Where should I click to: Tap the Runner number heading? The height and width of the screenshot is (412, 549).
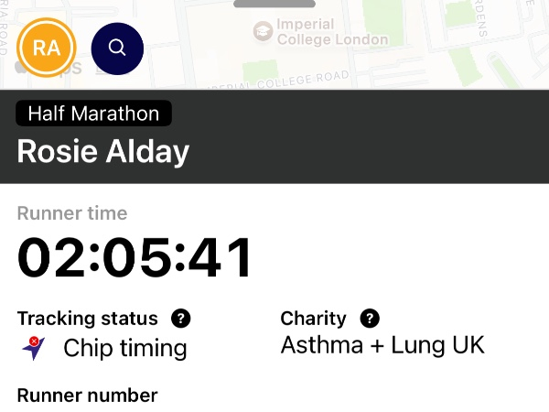point(88,396)
